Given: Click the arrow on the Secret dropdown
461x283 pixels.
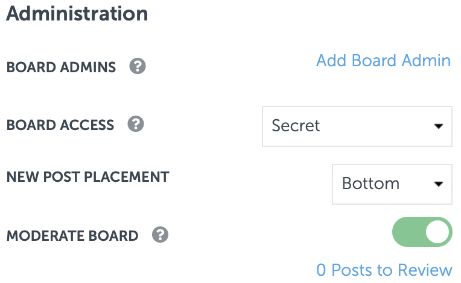Looking at the screenshot, I should pos(439,126).
